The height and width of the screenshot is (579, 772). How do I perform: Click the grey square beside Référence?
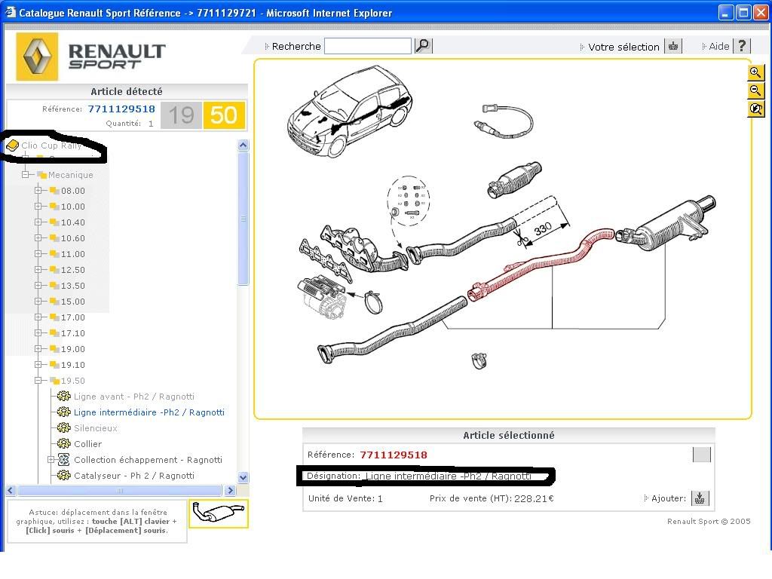pos(701,455)
